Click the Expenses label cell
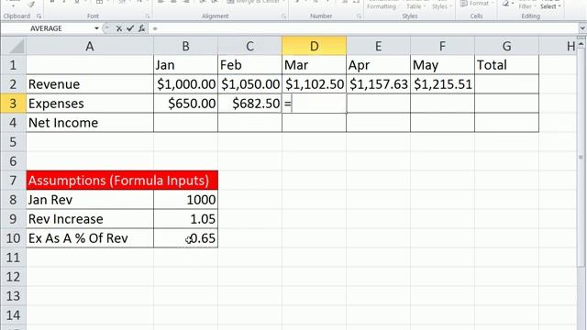Image resolution: width=587 pixels, height=330 pixels. point(90,104)
